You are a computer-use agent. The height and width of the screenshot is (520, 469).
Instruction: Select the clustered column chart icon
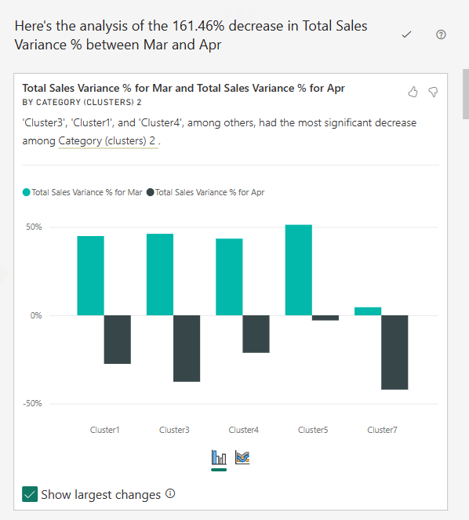(219, 458)
